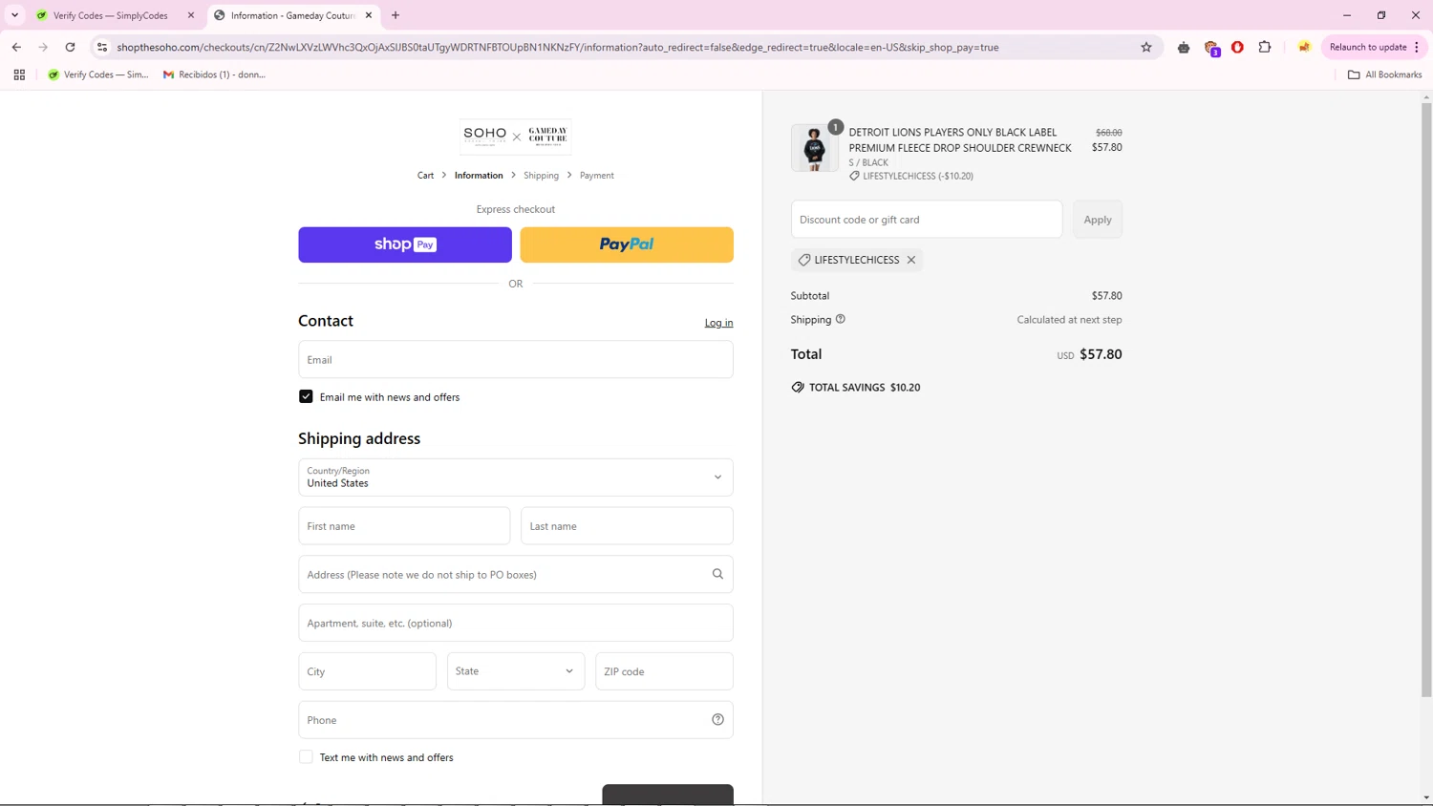The width and height of the screenshot is (1433, 806).
Task: Click the shipping info question icon
Action: click(x=841, y=319)
